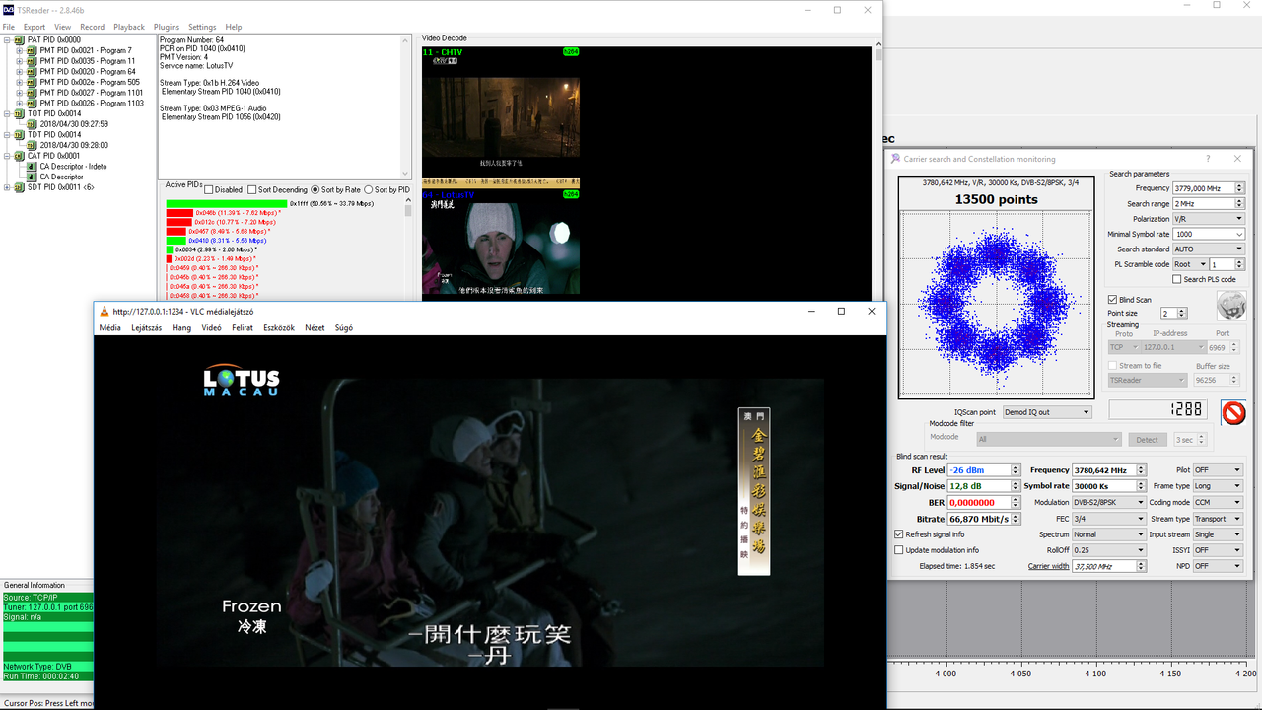The height and width of the screenshot is (710, 1262).
Task: Click the icon beside PMT PID 0x0021 - Program 7
Action: click(33, 50)
